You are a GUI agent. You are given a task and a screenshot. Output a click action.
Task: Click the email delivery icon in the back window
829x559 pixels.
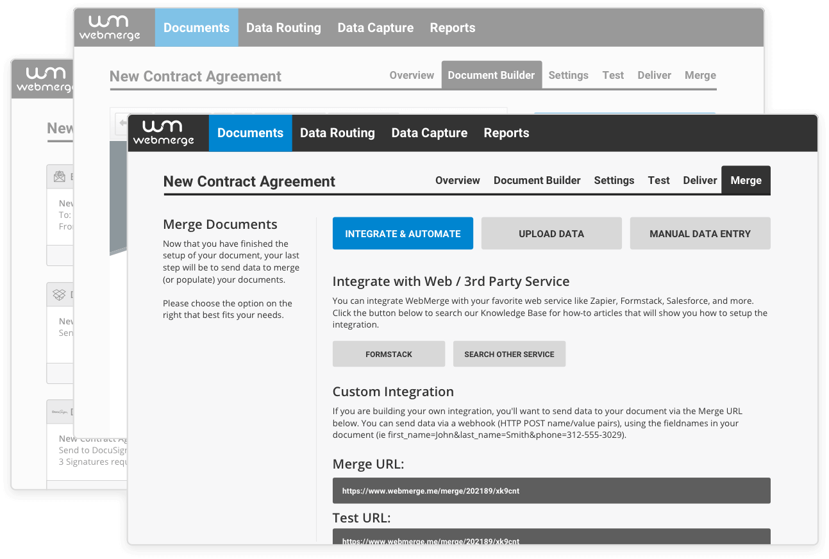[60, 177]
